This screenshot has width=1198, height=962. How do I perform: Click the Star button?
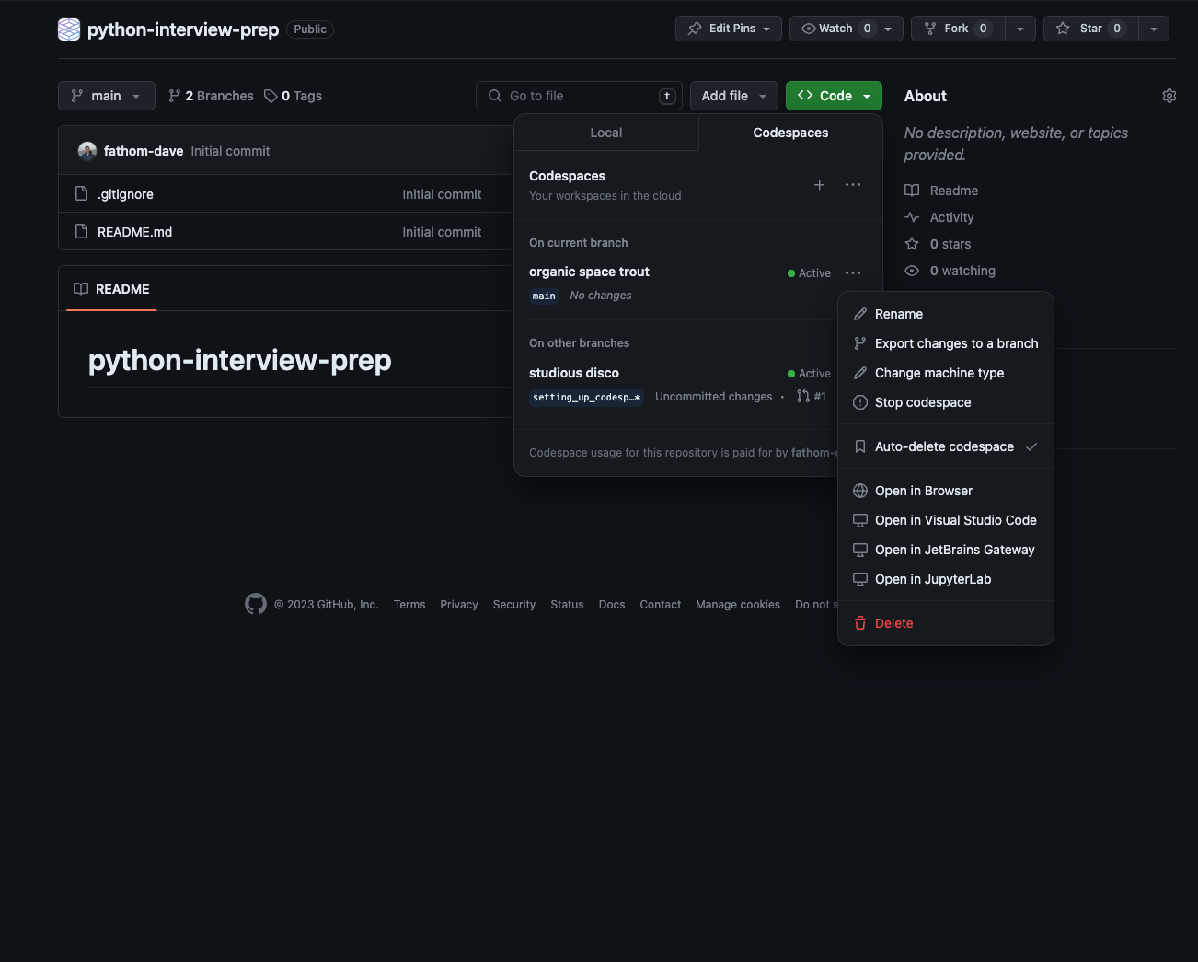1090,29
